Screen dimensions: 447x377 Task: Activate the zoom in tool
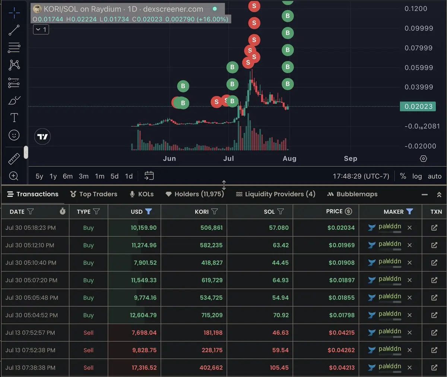pyautogui.click(x=14, y=176)
